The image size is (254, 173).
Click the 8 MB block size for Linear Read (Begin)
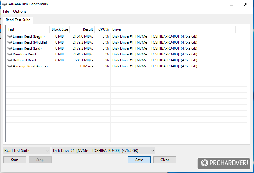(59, 36)
